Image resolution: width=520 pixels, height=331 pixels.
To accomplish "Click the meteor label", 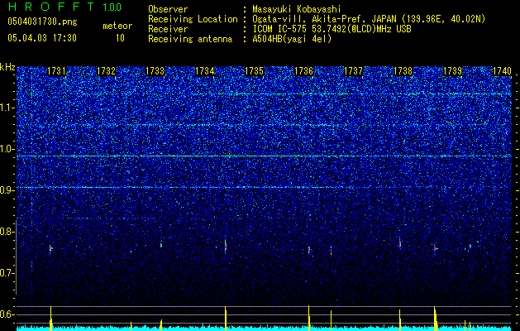I will 117,26.
